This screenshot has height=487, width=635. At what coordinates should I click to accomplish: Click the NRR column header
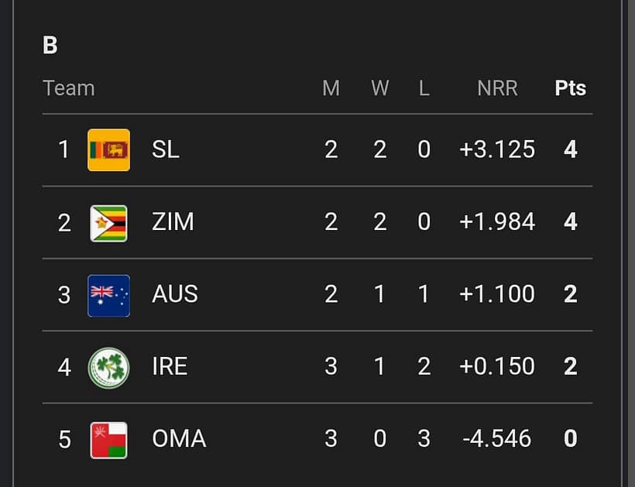coord(497,88)
